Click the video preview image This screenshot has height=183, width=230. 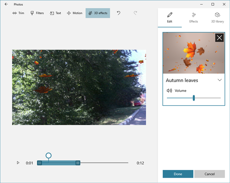(x=79, y=87)
